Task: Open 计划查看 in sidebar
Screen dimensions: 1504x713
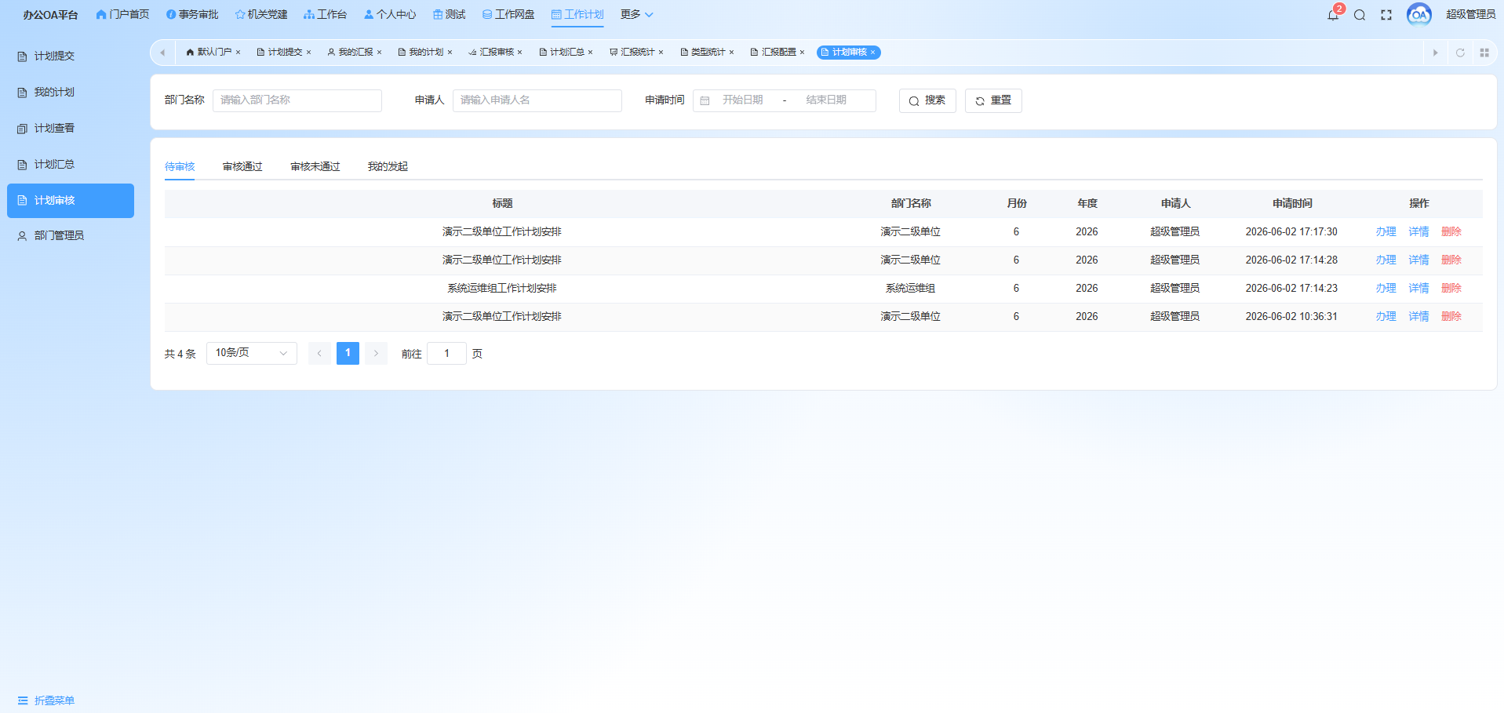Action: [x=71, y=129]
